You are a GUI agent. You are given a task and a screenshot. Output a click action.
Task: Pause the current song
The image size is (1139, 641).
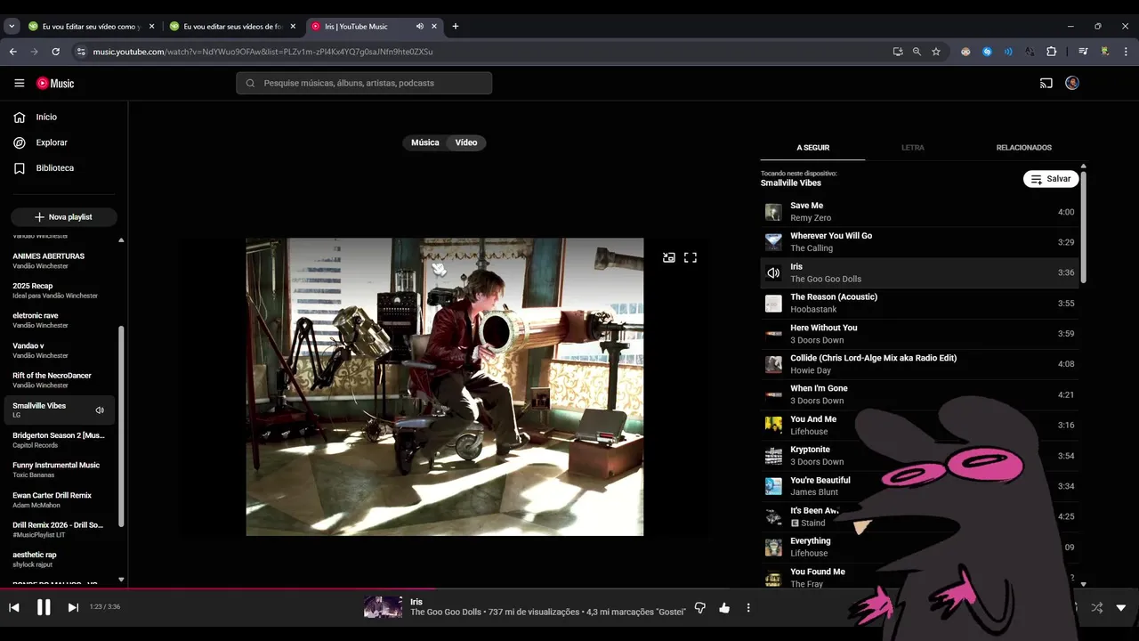point(44,607)
